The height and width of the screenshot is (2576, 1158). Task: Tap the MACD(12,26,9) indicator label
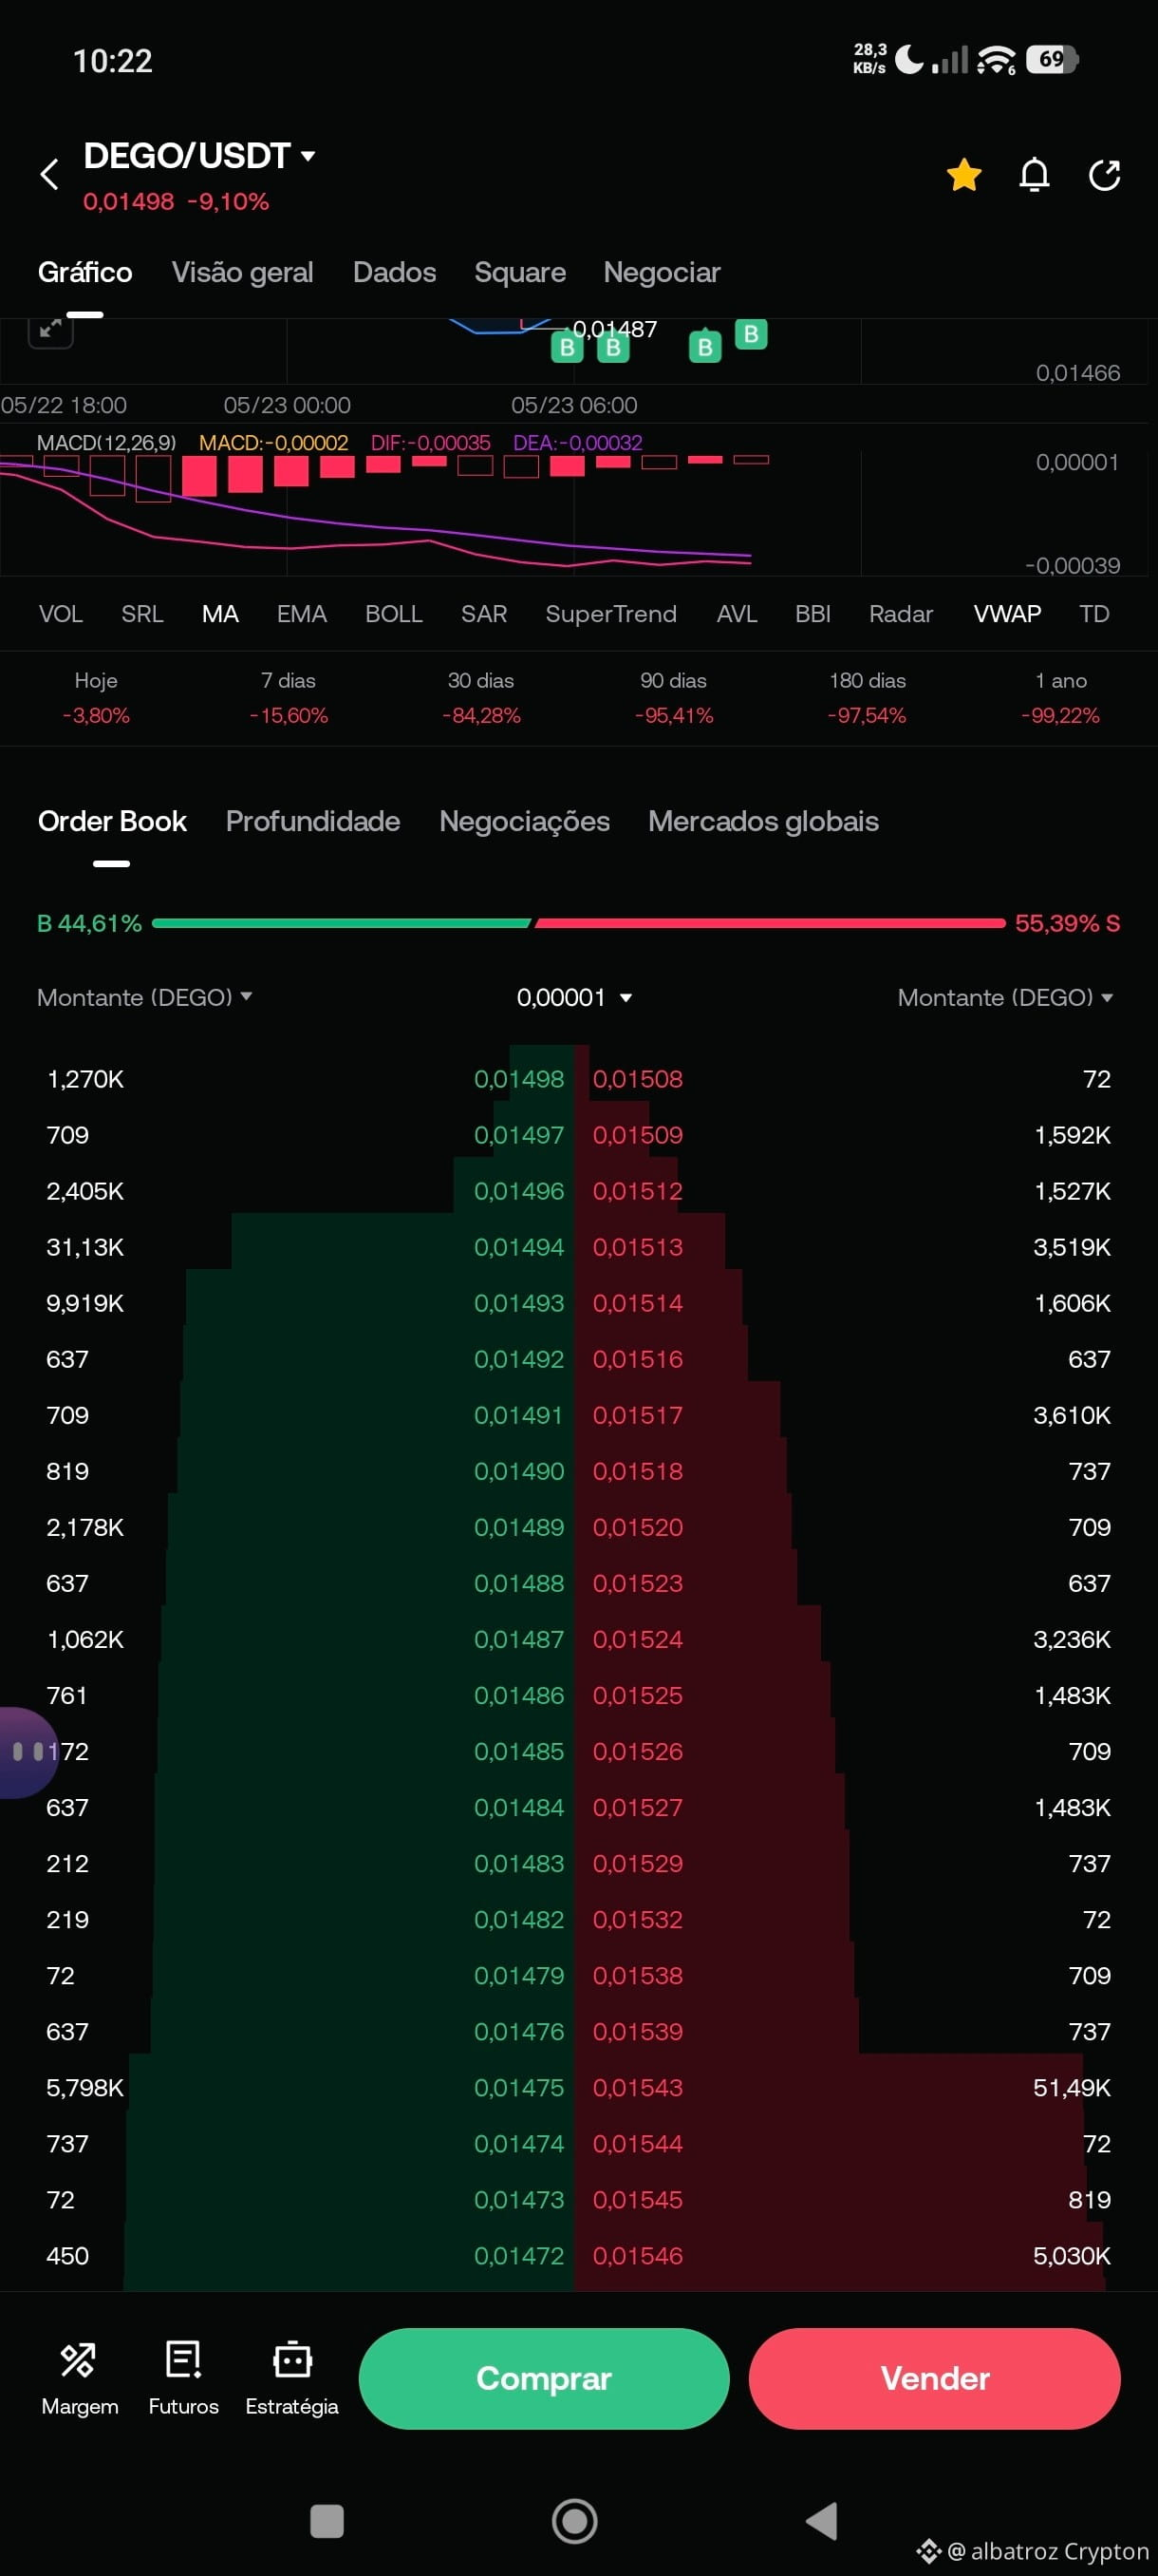pos(106,442)
